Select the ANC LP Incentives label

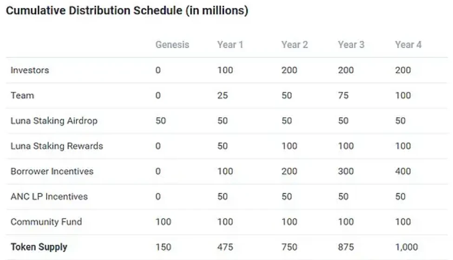49,197
